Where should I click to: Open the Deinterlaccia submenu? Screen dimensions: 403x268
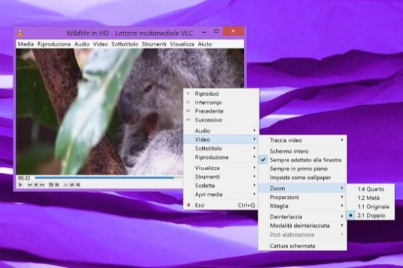tap(302, 217)
